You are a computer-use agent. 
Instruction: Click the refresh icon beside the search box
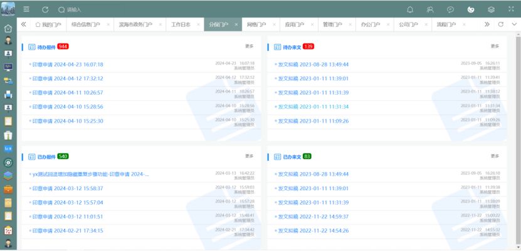[x=45, y=9]
